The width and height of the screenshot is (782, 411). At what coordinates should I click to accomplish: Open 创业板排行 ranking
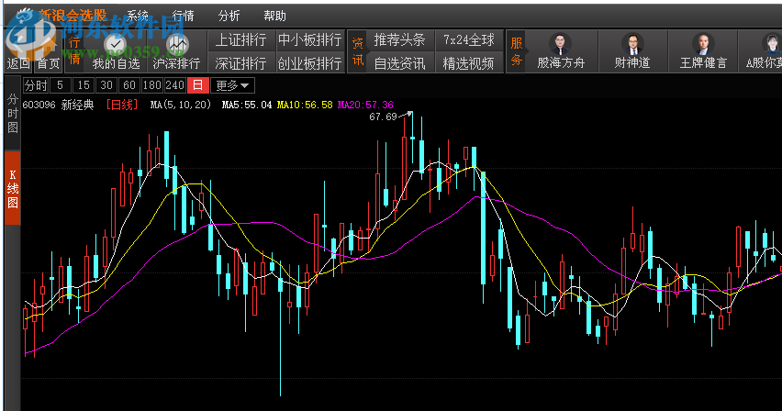pos(309,63)
